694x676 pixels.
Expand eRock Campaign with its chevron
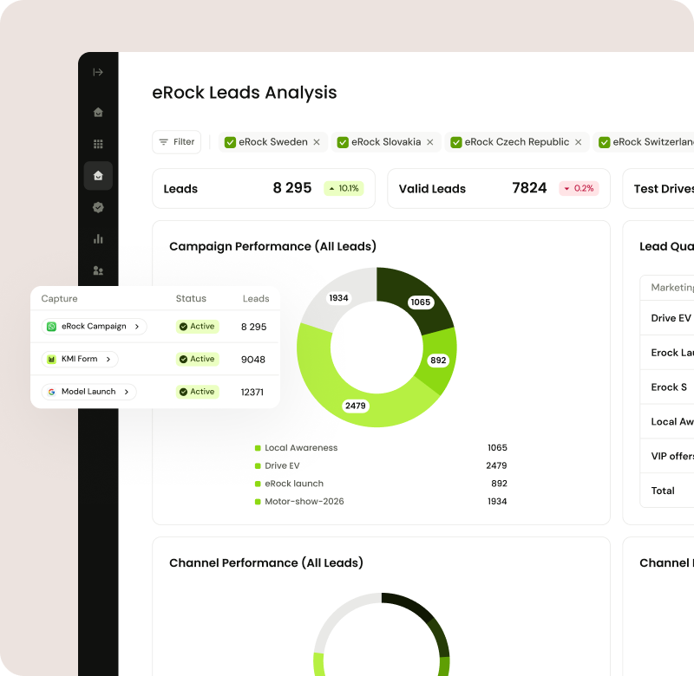(x=137, y=327)
